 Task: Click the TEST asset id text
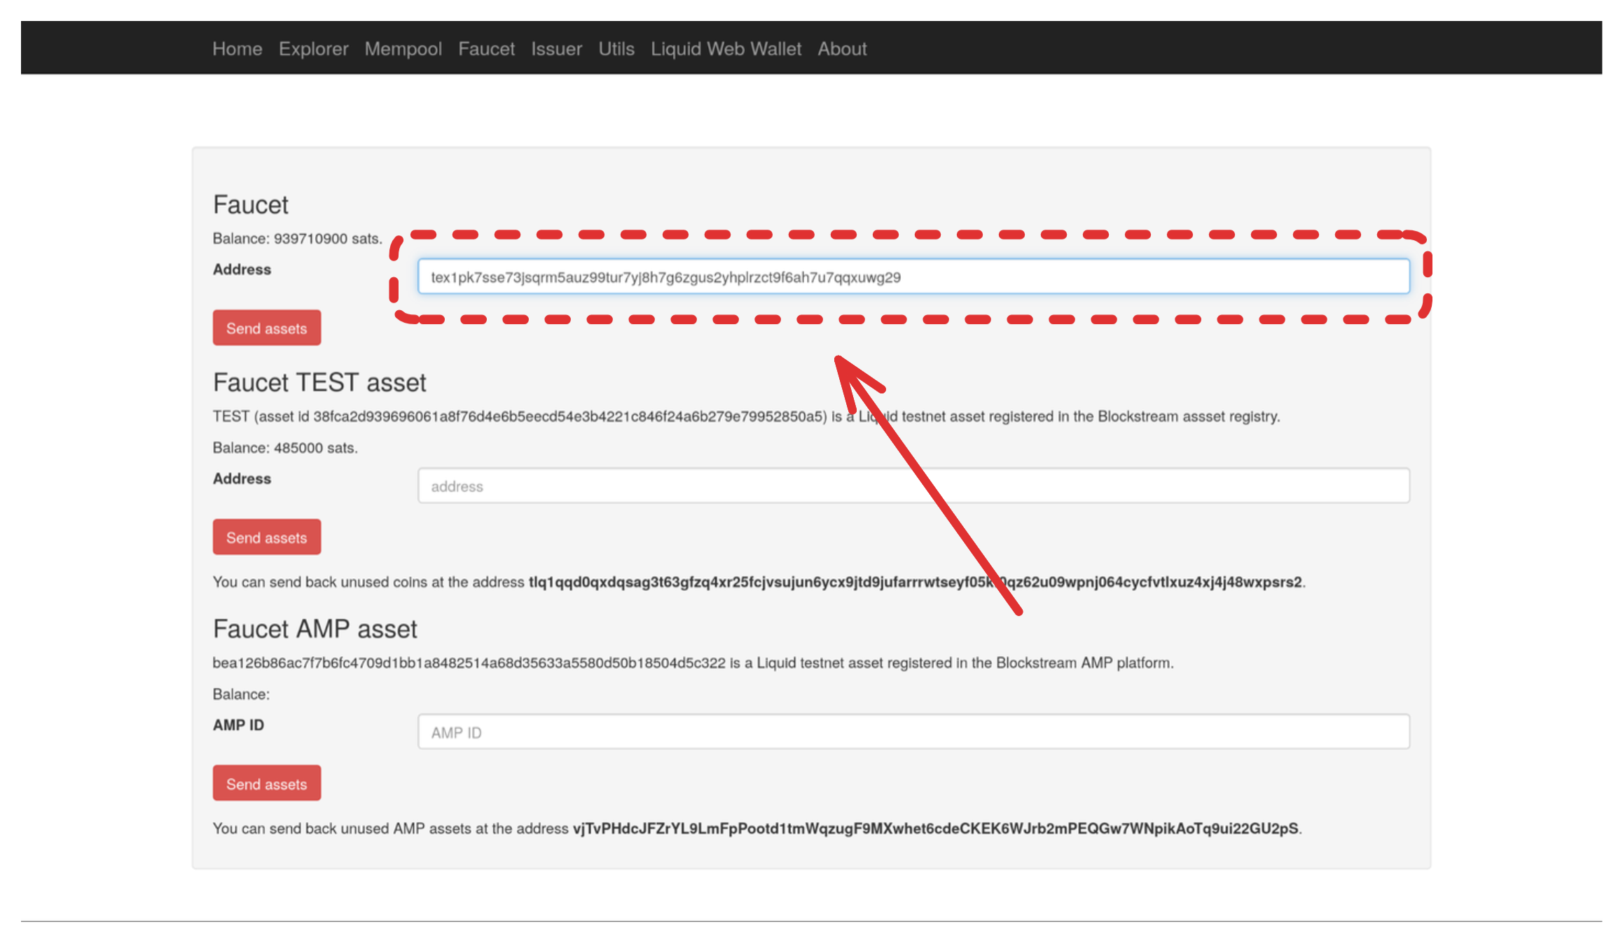pyautogui.click(x=567, y=416)
